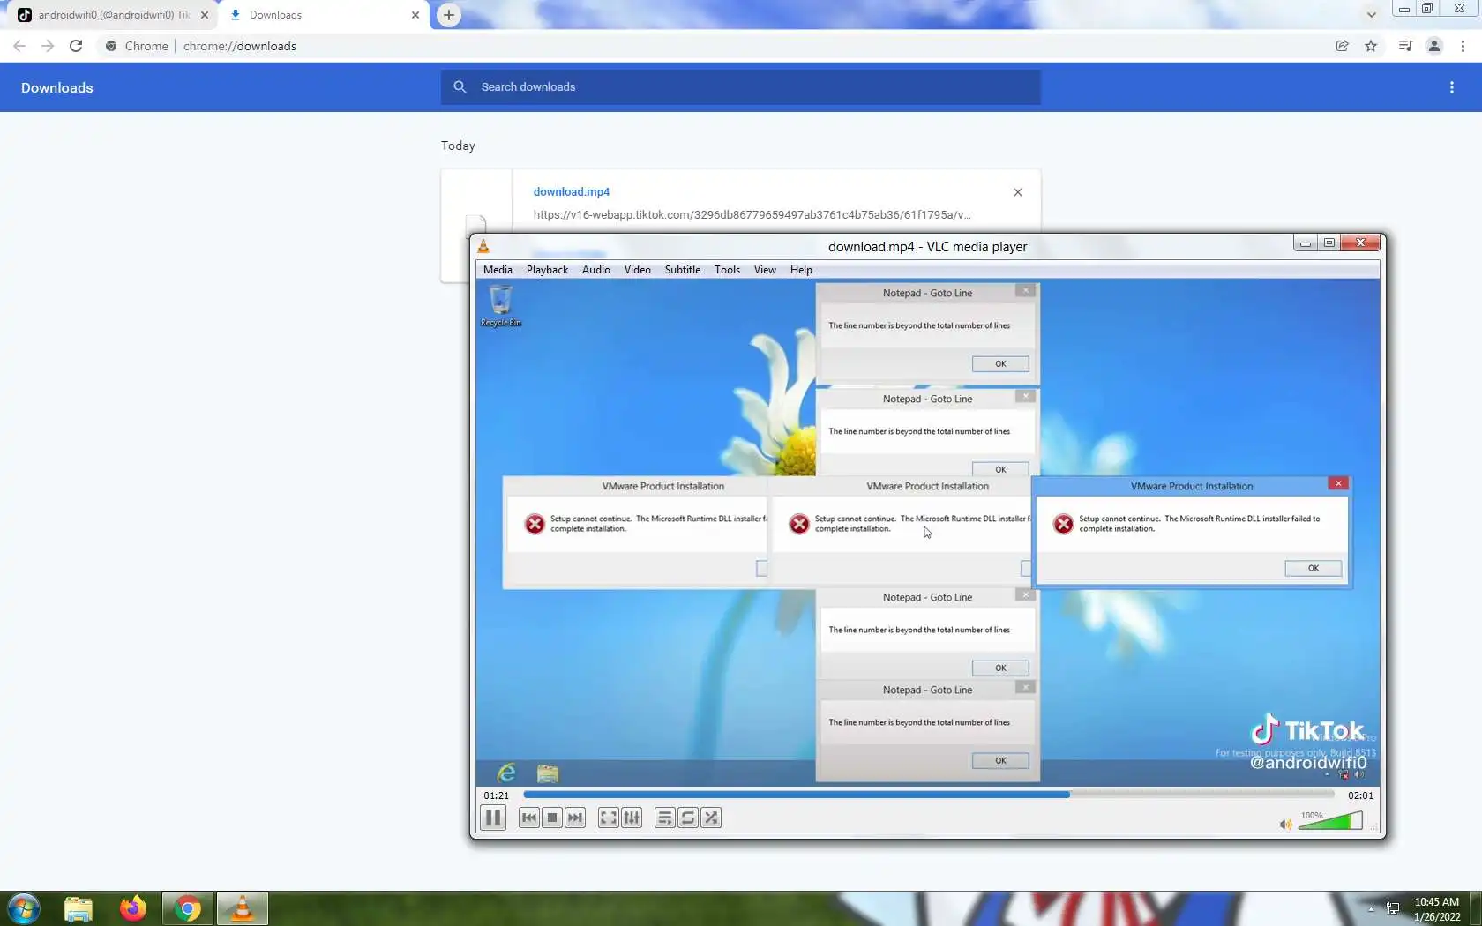Viewport: 1482px width, 926px height.
Task: Expand the Chrome tab search dropdown
Action: pos(1371,15)
